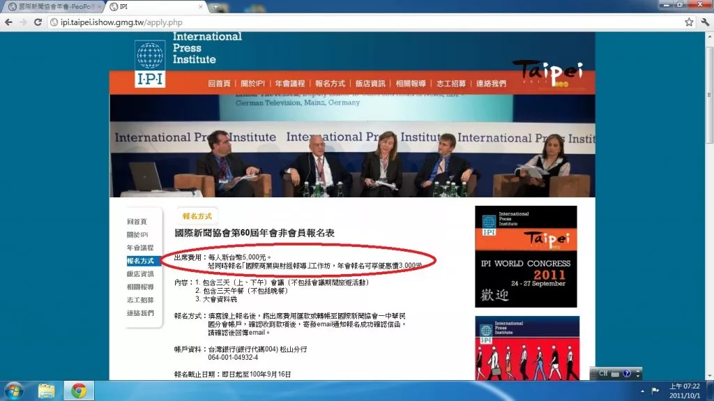This screenshot has width=714, height=401.
Task: Open 回首頁 in top navigation
Action: coord(219,84)
